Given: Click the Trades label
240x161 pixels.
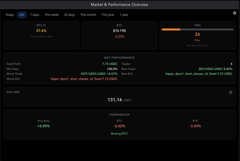Looking at the screenshot, I should tap(126, 64).
